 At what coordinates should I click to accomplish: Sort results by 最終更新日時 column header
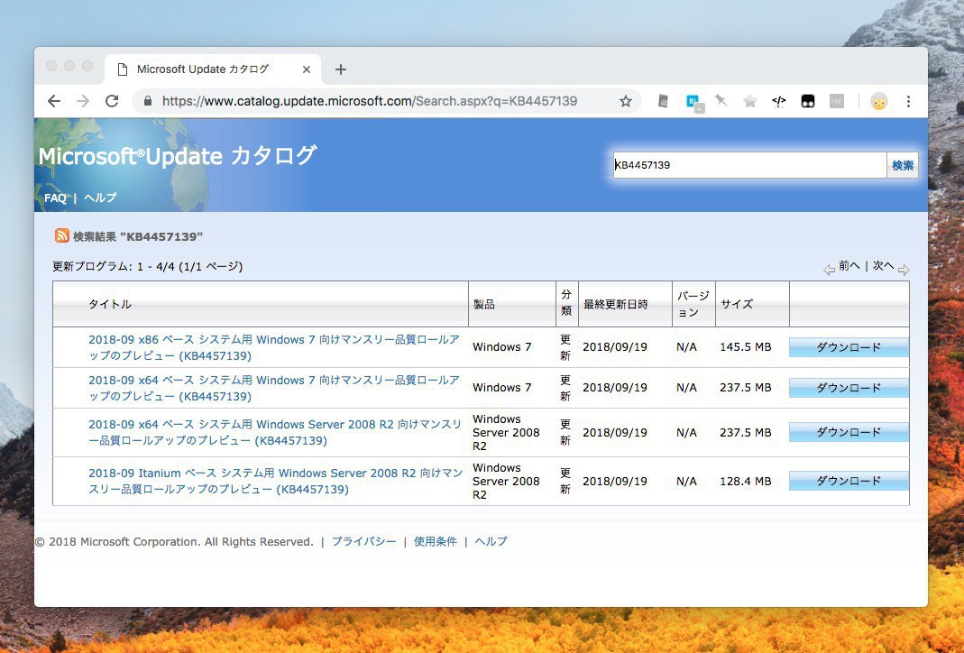pos(615,304)
